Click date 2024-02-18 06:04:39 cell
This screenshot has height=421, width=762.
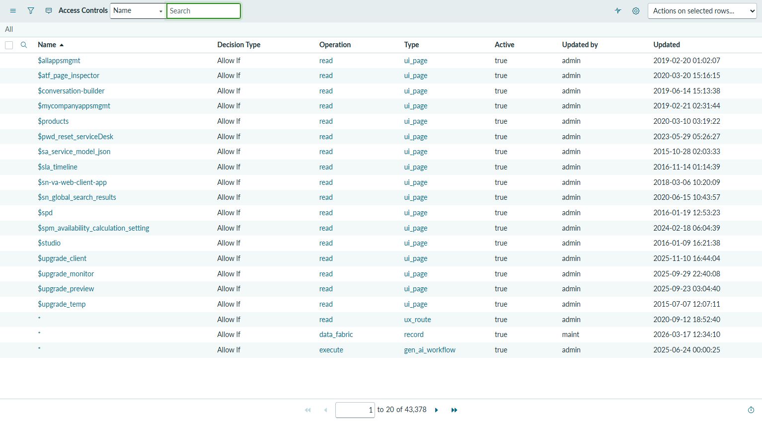[x=686, y=228]
